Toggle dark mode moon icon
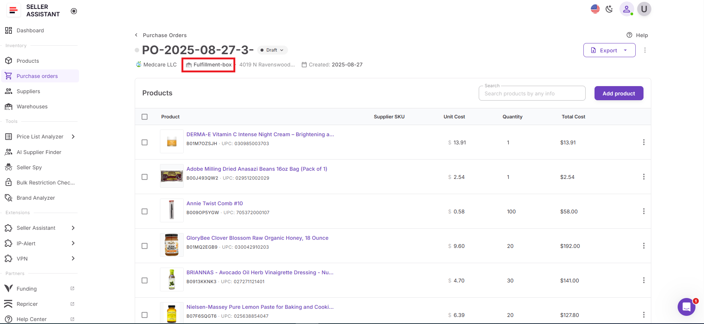 point(609,9)
